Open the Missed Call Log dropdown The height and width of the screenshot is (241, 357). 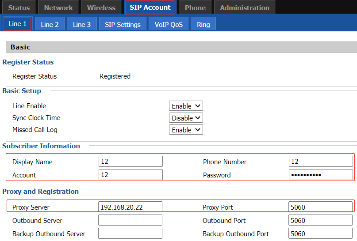(x=186, y=130)
